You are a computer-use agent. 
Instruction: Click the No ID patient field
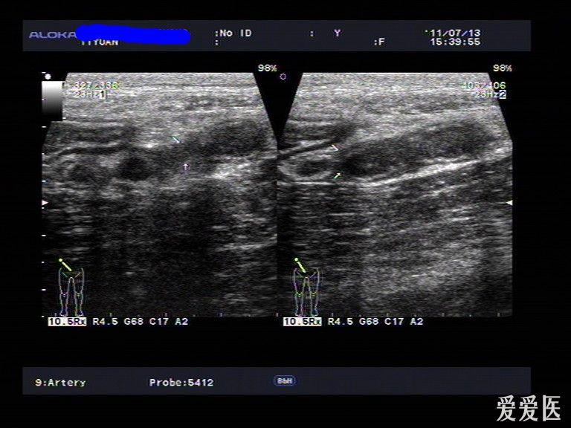(234, 33)
